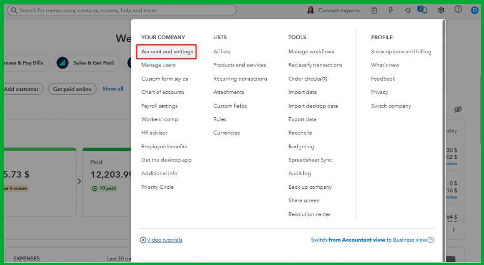Screen dimensions: 484x265
Task: Open the Reconcile tool
Action: [300, 132]
